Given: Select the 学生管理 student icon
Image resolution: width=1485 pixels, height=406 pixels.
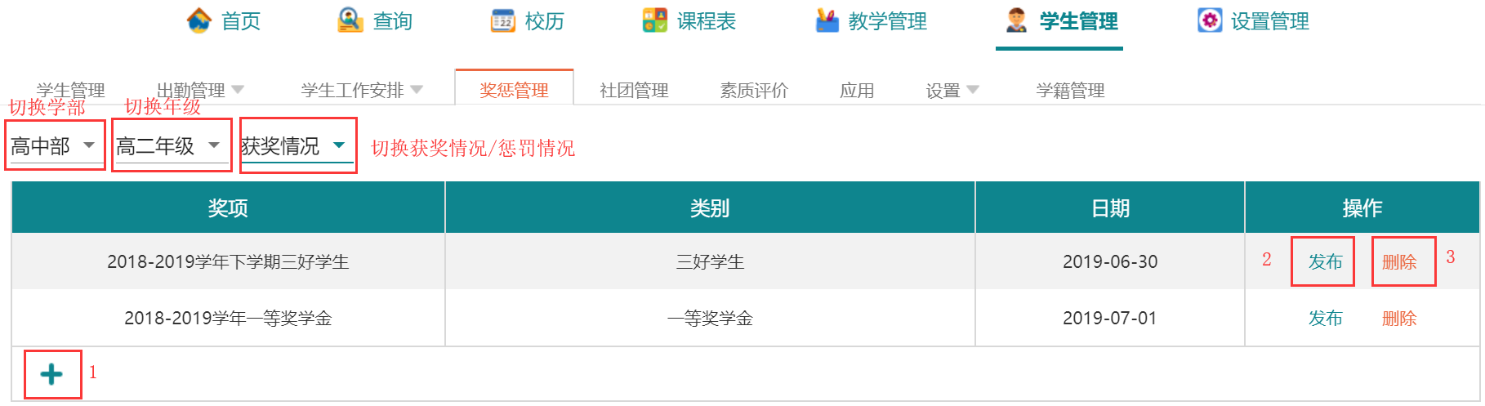Looking at the screenshot, I should (x=1017, y=20).
